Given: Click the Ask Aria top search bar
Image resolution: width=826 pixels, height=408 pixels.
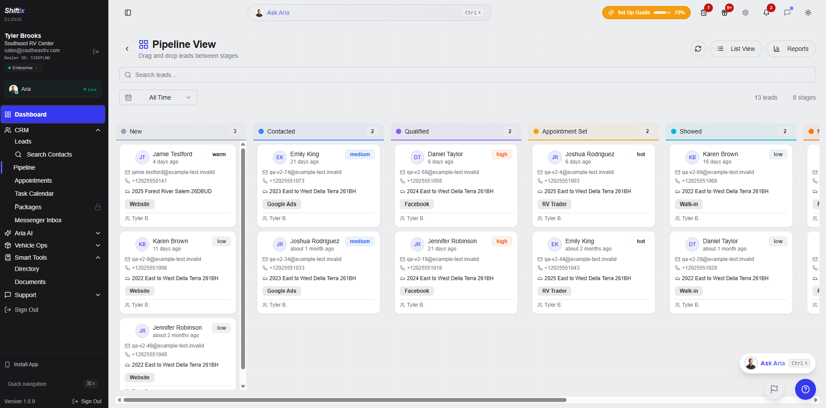Looking at the screenshot, I should pos(369,13).
